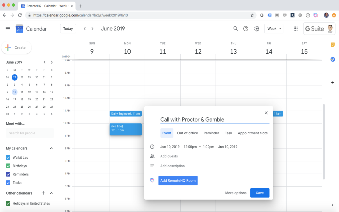Viewport: 339px width, 212px height.
Task: Open the main navigation hamburger menu
Action: click(x=8, y=28)
